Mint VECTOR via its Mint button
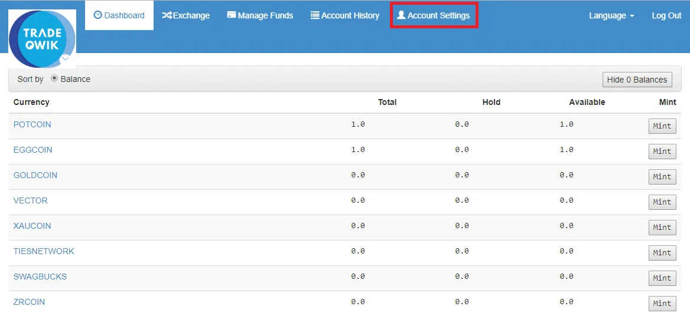Screen dimensions: 690x316 point(662,202)
